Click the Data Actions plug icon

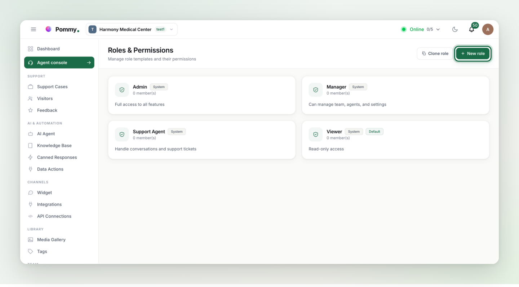(x=31, y=169)
